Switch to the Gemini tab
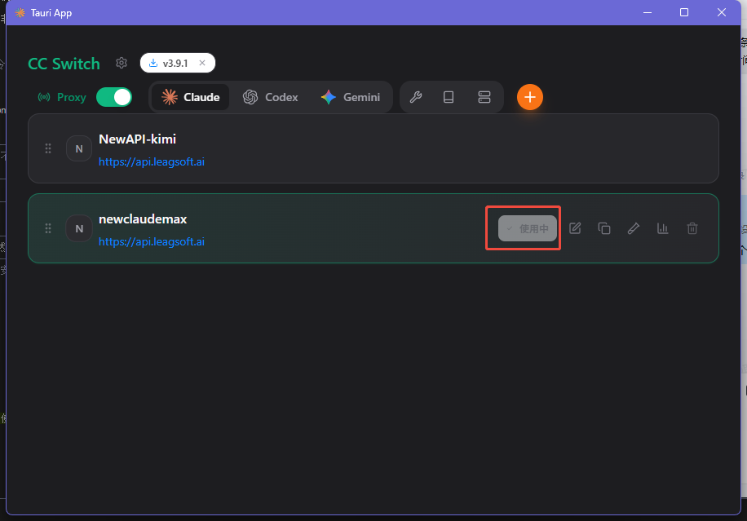 [351, 97]
